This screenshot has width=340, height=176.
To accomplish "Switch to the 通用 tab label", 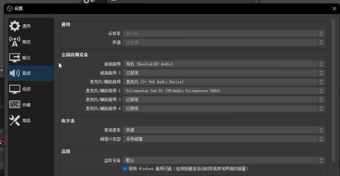I will tap(26, 26).
